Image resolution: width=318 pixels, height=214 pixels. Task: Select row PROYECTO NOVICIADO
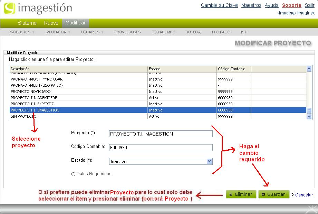tap(158, 92)
